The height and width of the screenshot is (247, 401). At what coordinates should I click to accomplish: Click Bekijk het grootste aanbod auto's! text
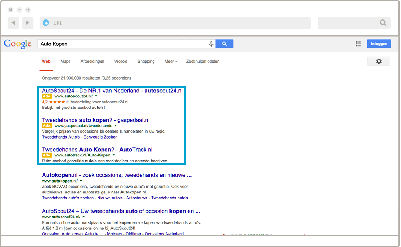click(73, 107)
